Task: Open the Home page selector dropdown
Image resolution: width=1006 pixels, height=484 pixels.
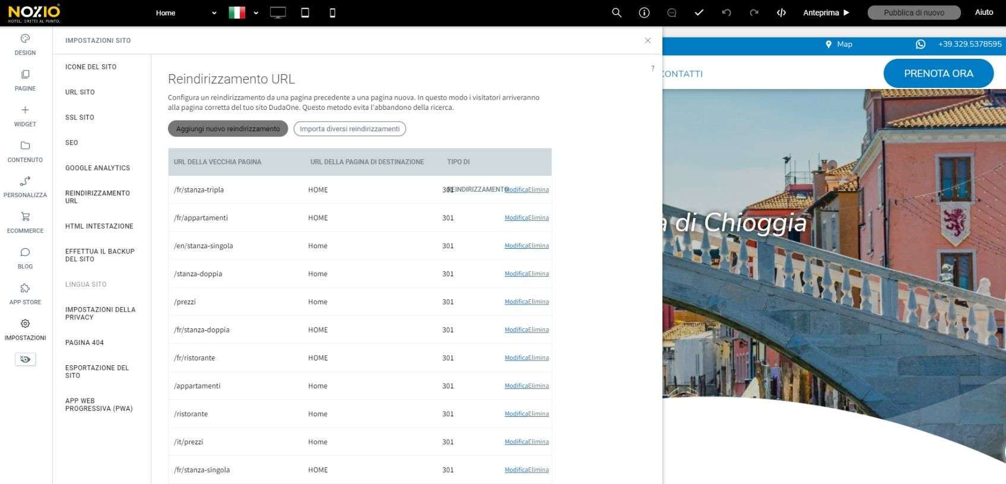Action: coord(186,12)
